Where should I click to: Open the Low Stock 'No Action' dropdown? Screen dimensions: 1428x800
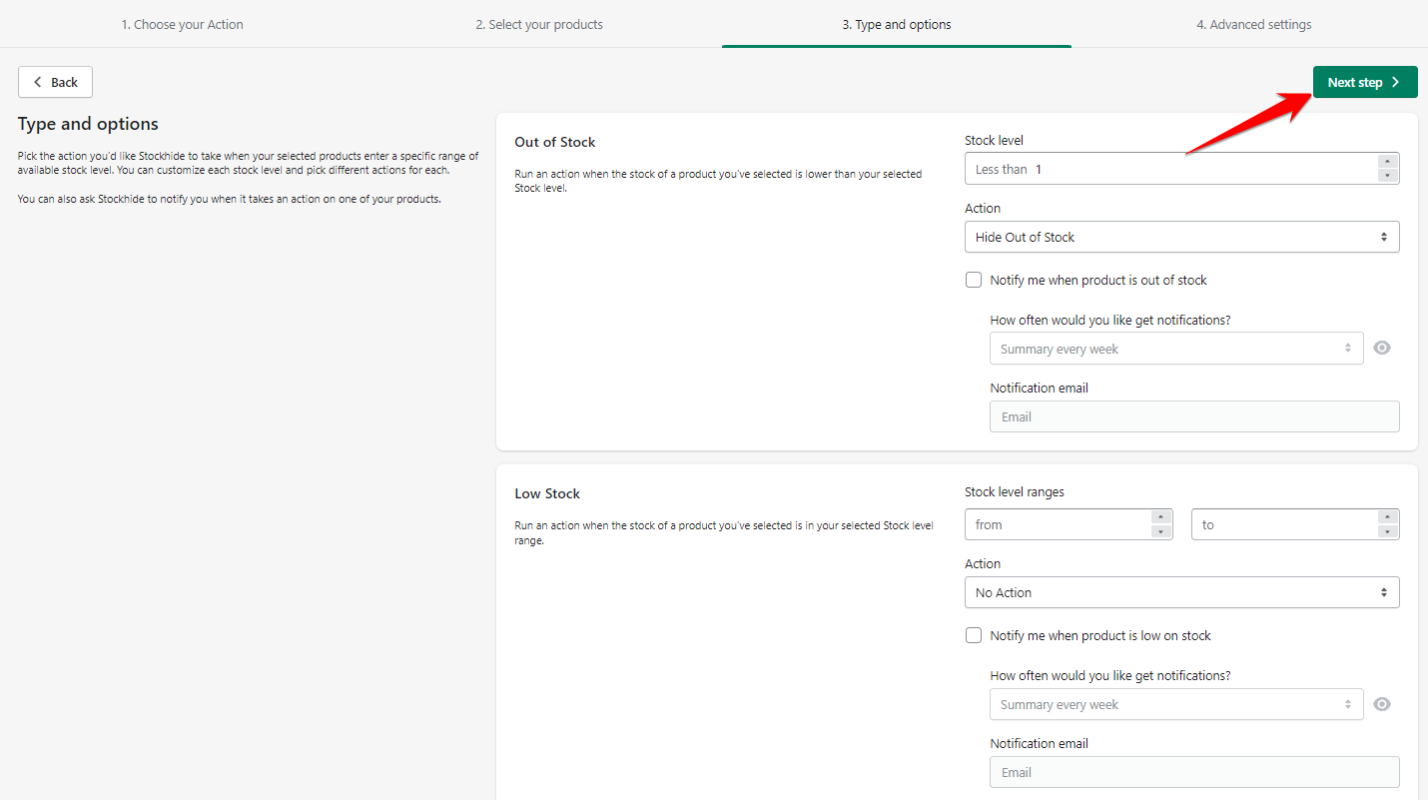click(1181, 593)
